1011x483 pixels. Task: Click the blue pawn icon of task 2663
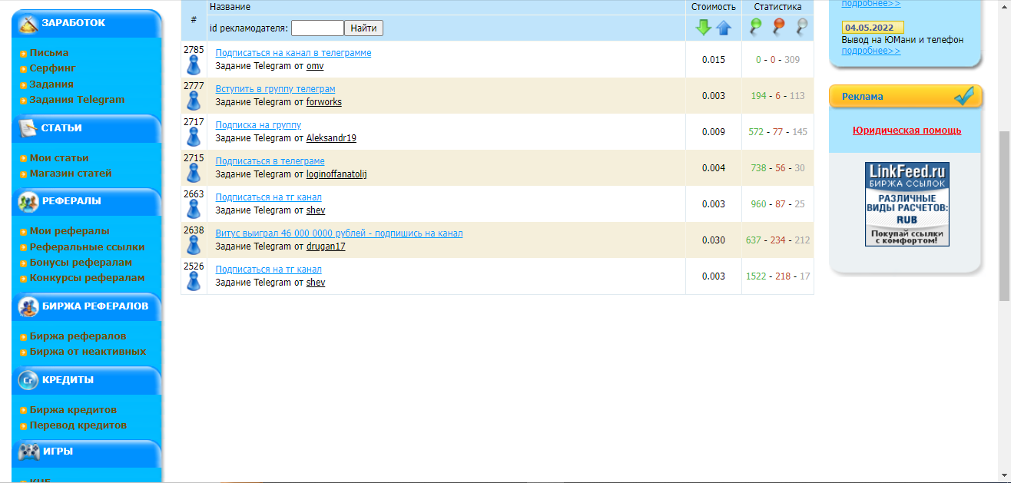[194, 209]
